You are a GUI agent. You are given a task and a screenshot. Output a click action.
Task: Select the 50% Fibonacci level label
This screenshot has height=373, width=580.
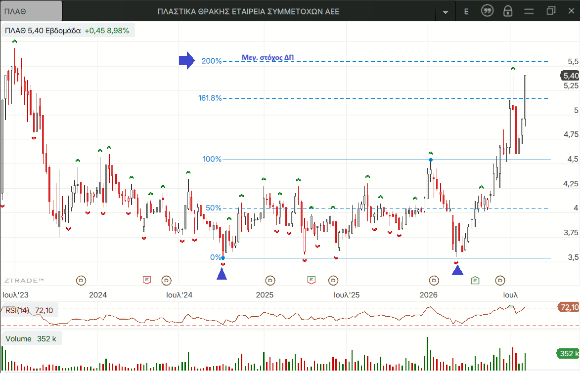pos(214,208)
